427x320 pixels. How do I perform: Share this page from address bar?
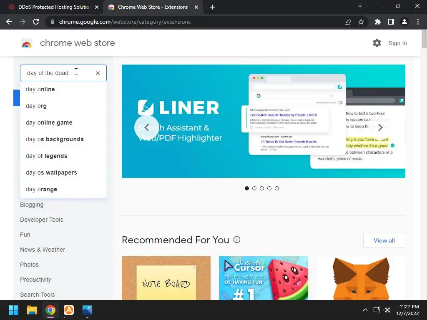(x=348, y=22)
